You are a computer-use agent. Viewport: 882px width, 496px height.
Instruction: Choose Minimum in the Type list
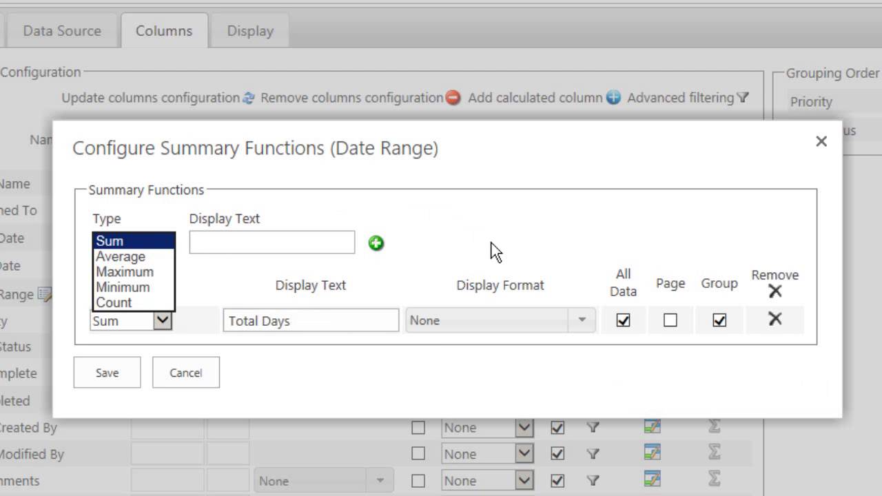point(134,287)
